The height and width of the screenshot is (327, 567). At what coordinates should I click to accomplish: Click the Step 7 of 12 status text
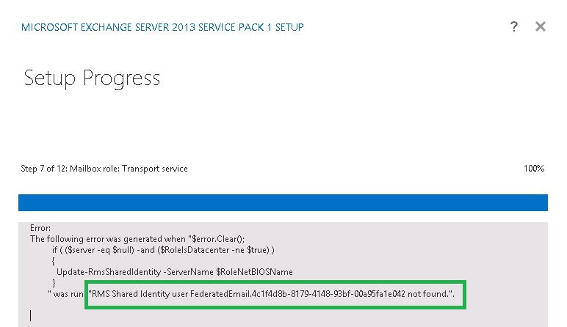[104, 169]
